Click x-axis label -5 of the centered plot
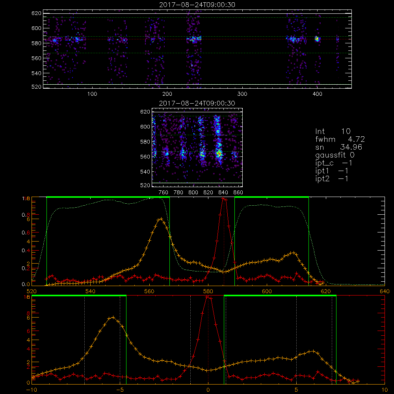 click(120, 390)
